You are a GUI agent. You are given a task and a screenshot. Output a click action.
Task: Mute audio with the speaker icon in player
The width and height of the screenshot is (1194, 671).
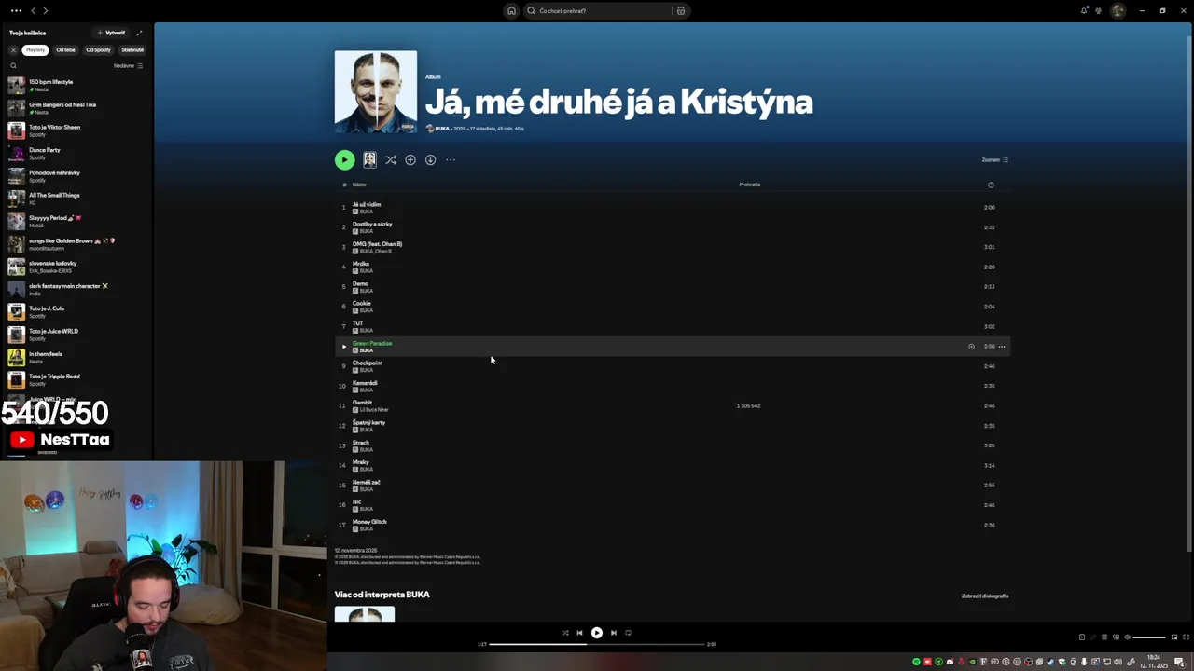point(1127,637)
